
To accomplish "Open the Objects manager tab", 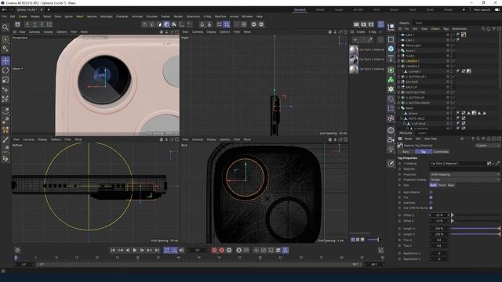I will click(404, 23).
